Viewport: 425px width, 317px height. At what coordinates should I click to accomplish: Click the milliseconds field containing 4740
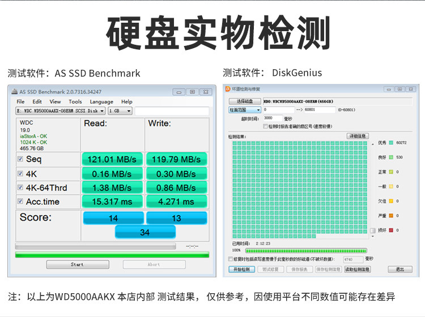point(353,260)
